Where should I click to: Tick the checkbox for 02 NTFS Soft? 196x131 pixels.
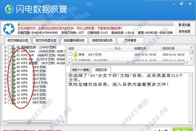(9, 55)
